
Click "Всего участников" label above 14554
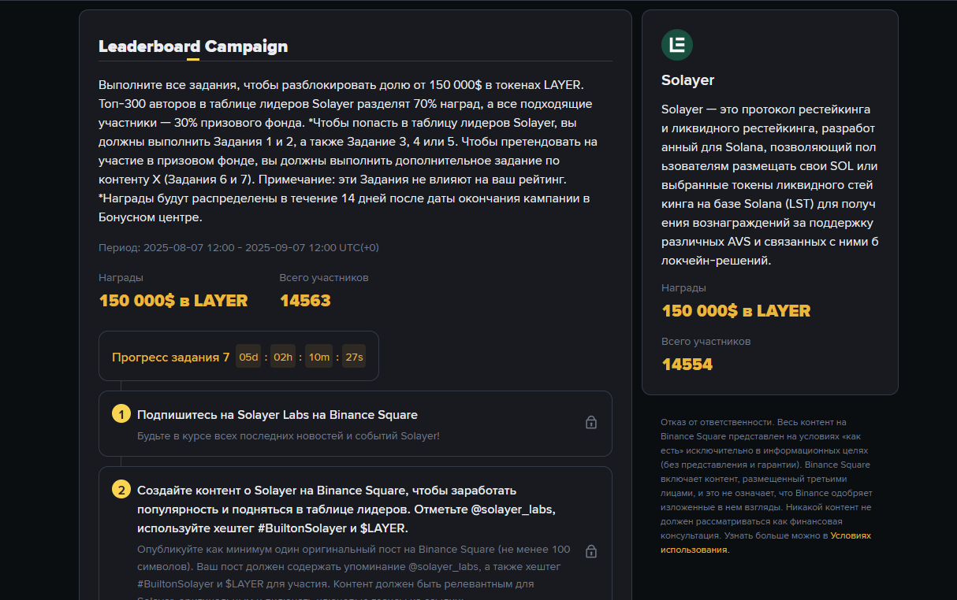[x=706, y=342]
